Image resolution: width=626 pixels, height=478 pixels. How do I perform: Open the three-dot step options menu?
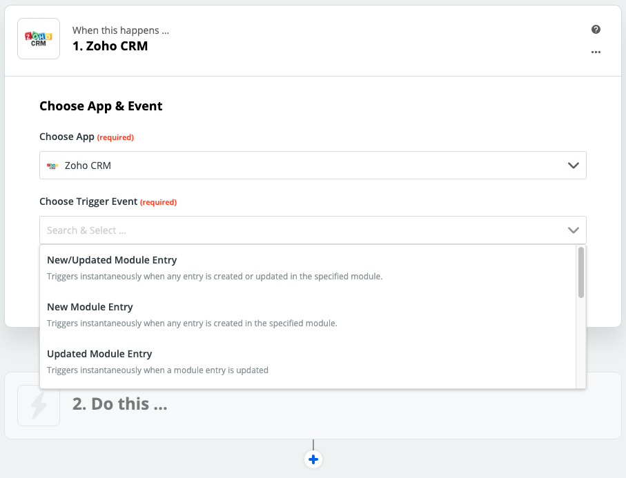tap(596, 52)
